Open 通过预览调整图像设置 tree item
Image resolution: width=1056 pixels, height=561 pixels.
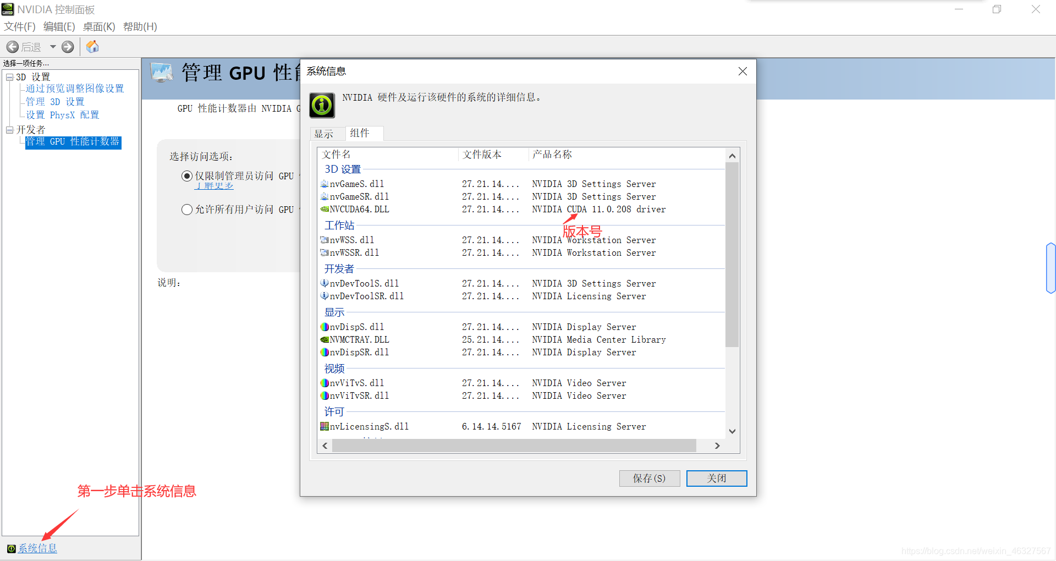click(x=75, y=89)
